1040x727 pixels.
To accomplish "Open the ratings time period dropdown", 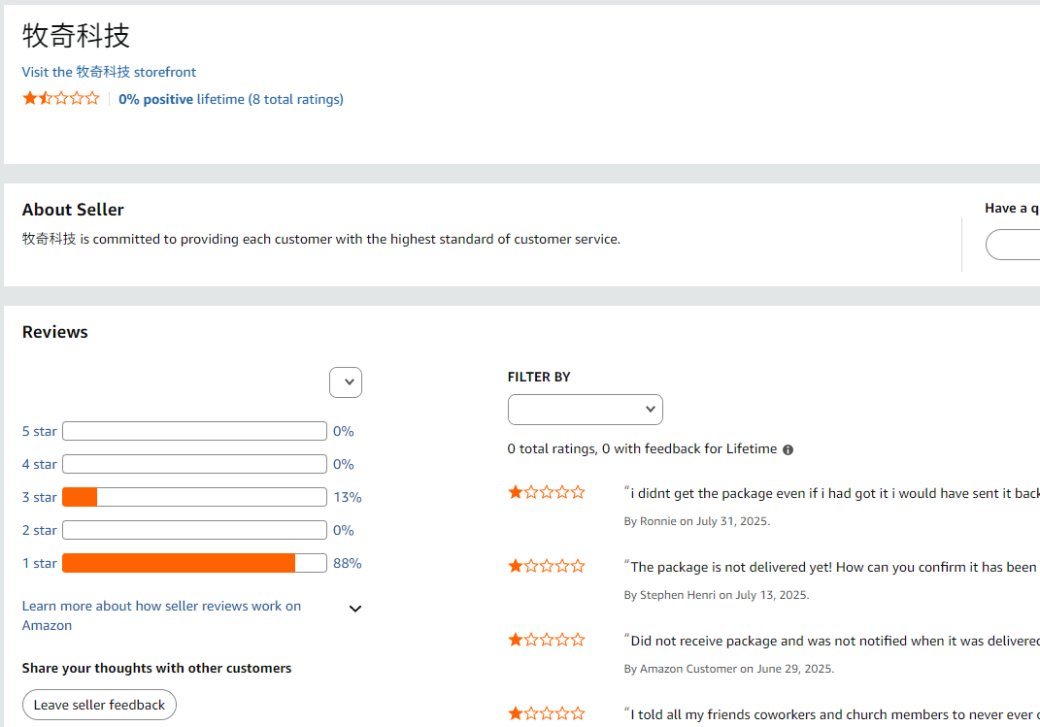I will [346, 382].
